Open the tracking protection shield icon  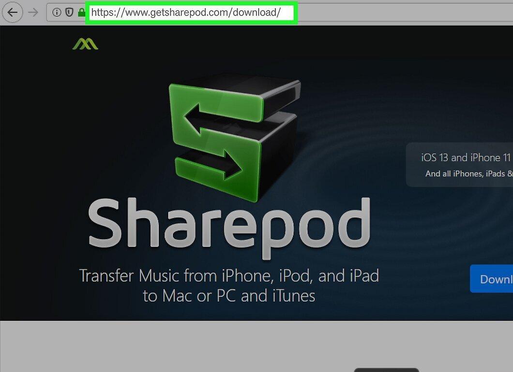click(x=69, y=13)
